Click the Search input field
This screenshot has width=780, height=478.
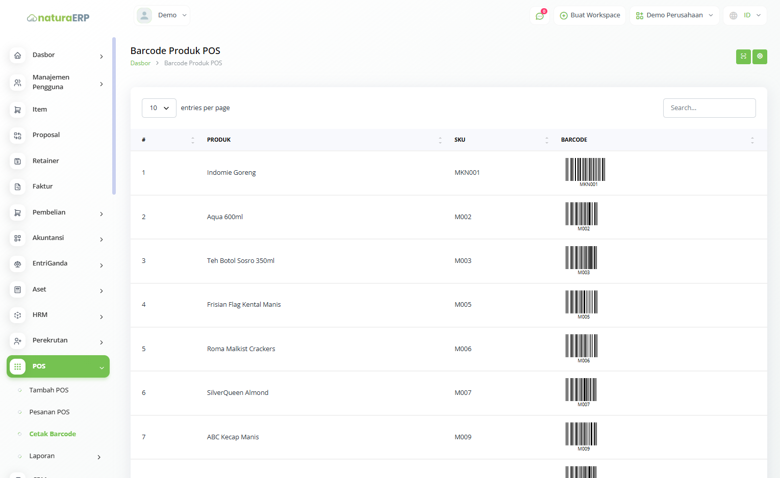click(x=709, y=108)
